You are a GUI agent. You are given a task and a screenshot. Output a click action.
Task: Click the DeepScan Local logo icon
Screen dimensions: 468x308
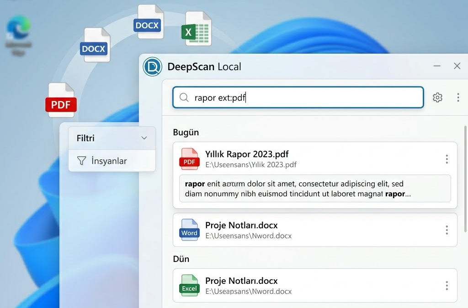tap(153, 67)
